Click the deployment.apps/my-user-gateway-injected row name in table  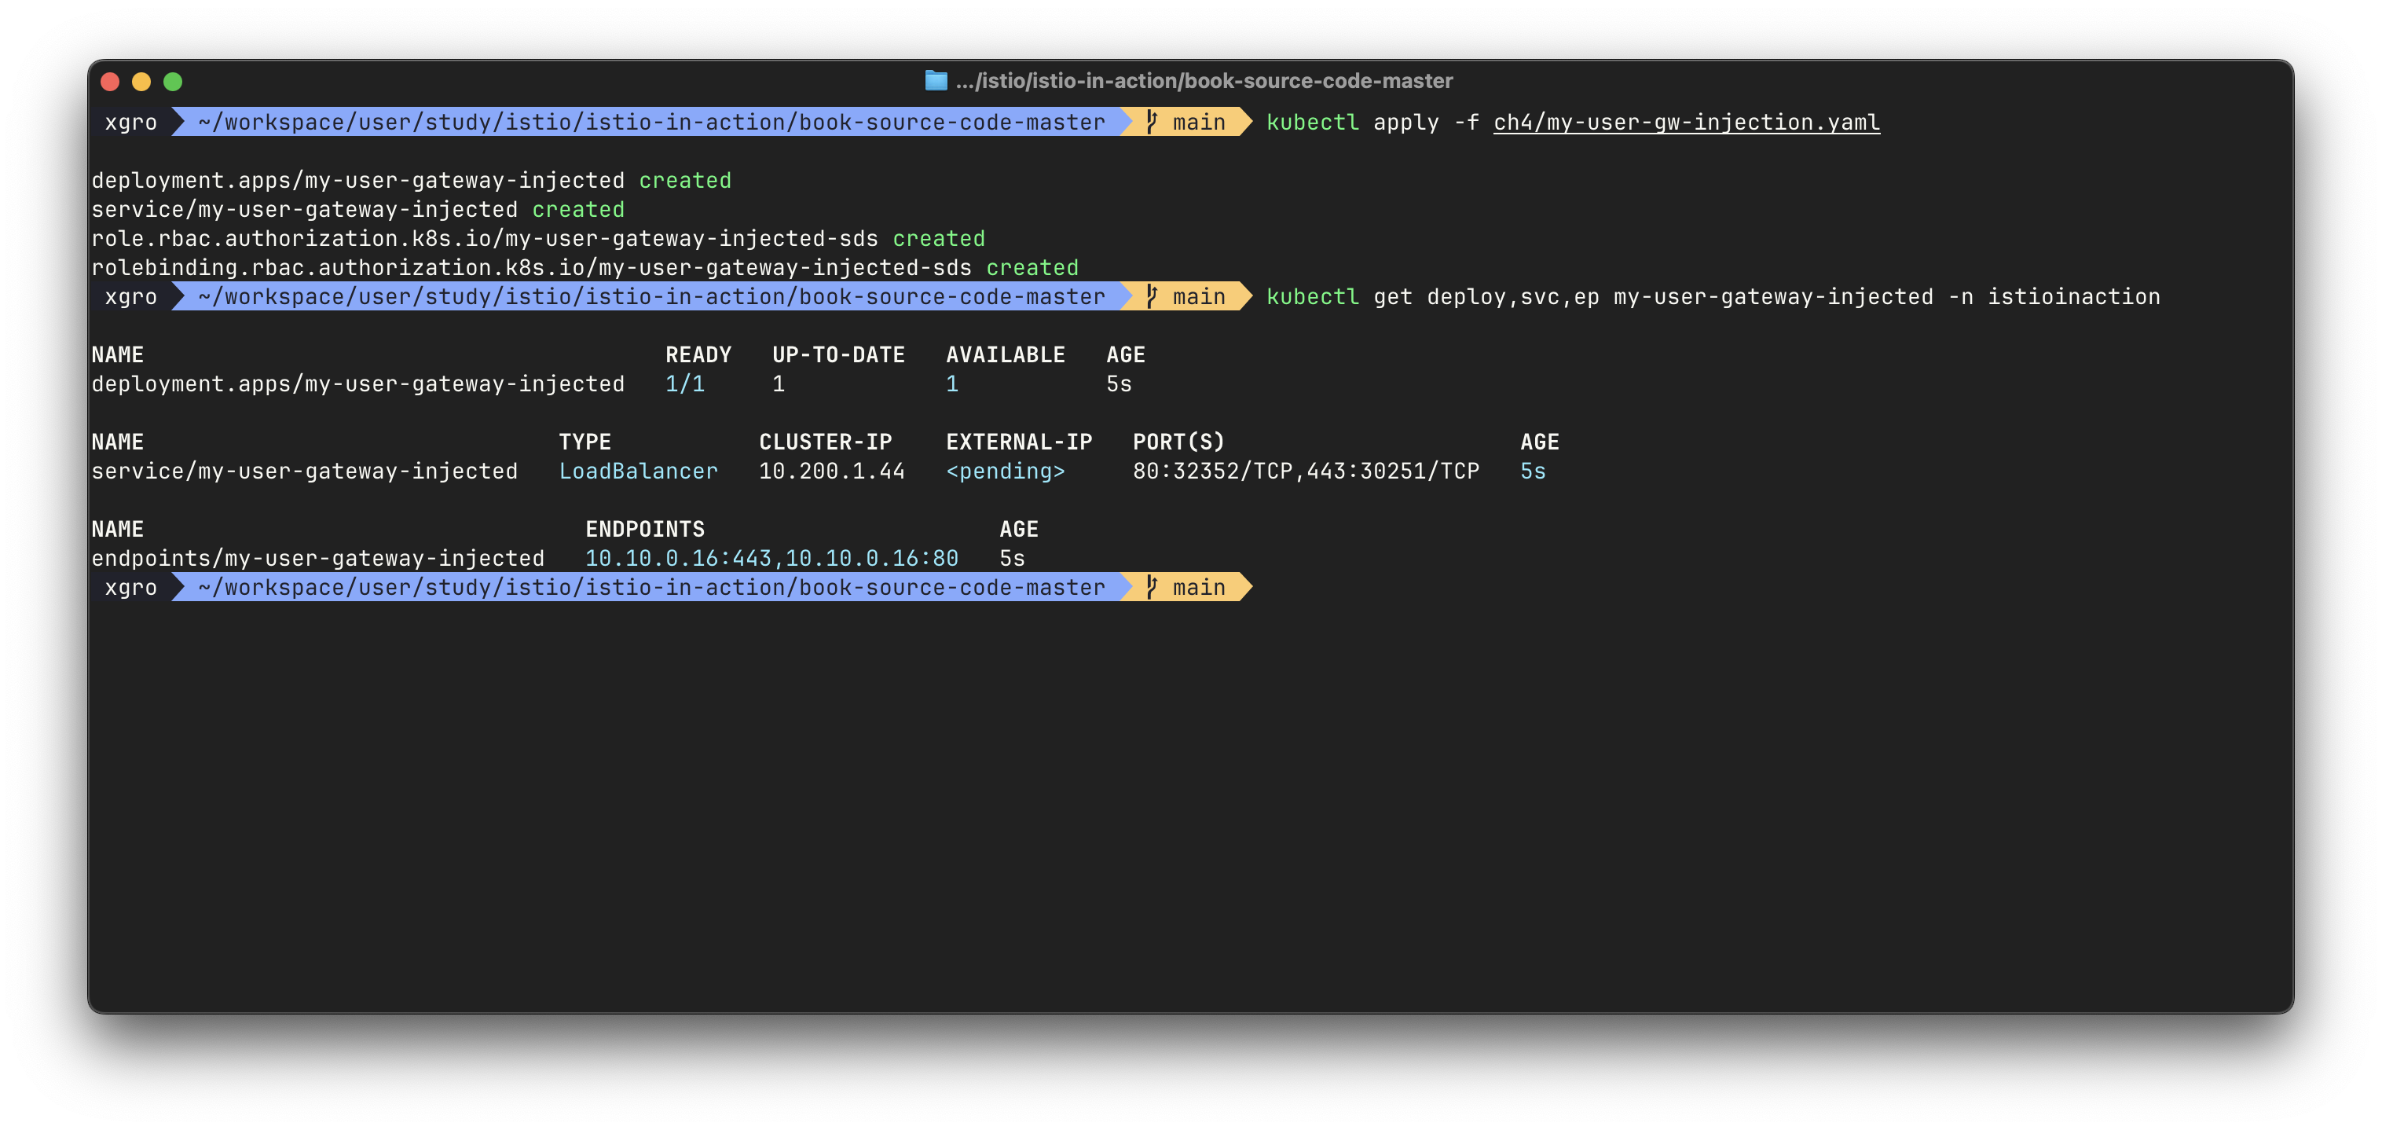coord(358,383)
